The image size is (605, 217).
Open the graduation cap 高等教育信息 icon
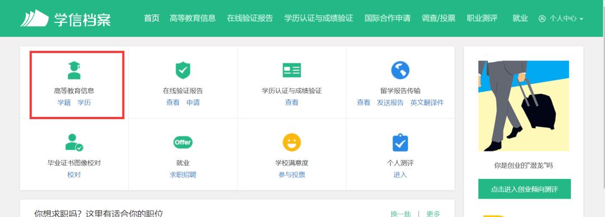coord(74,70)
